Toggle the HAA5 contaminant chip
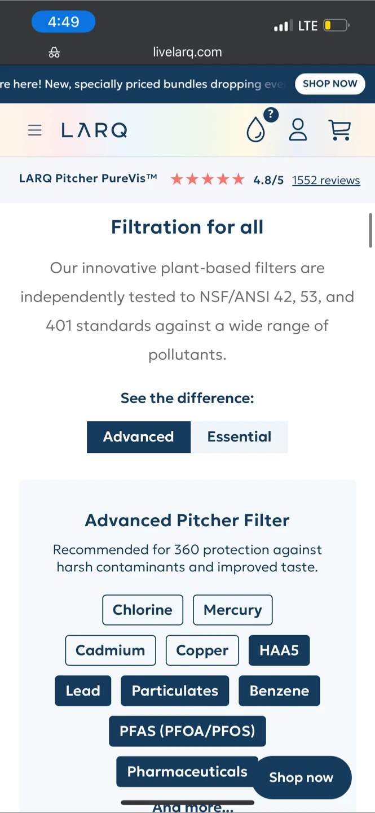Viewport: 375px width, 813px height. pos(279,650)
